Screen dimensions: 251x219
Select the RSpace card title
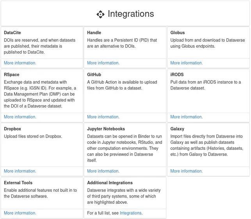[x=12, y=75]
